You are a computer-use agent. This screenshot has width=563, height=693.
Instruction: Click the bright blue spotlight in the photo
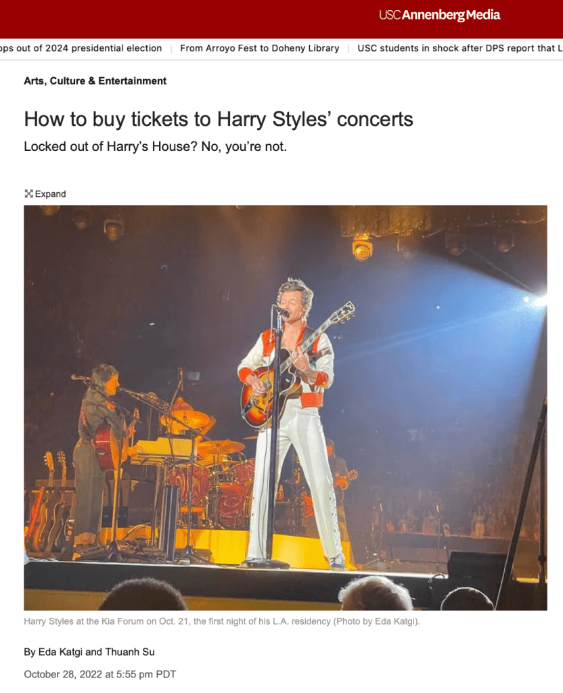click(537, 301)
